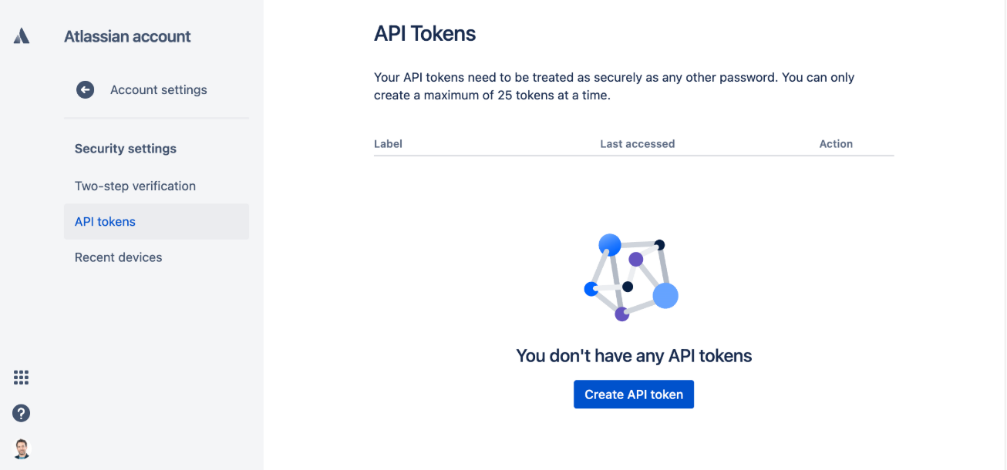Click the Label column header
Viewport: 1007px width, 470px height.
(x=388, y=143)
